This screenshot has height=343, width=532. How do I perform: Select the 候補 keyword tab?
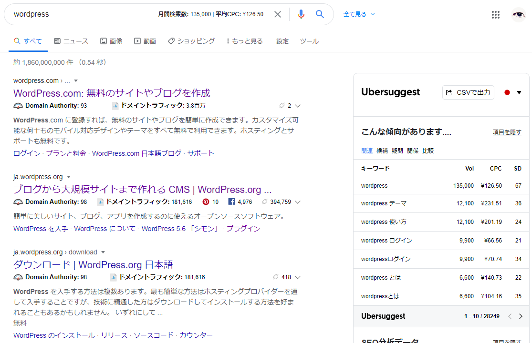tap(382, 151)
